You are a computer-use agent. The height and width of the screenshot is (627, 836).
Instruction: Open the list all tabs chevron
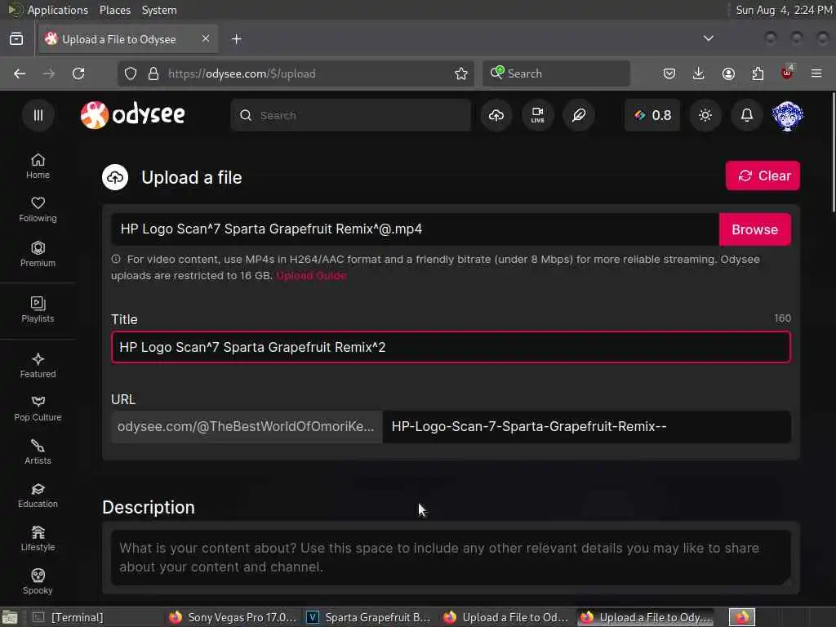click(708, 38)
